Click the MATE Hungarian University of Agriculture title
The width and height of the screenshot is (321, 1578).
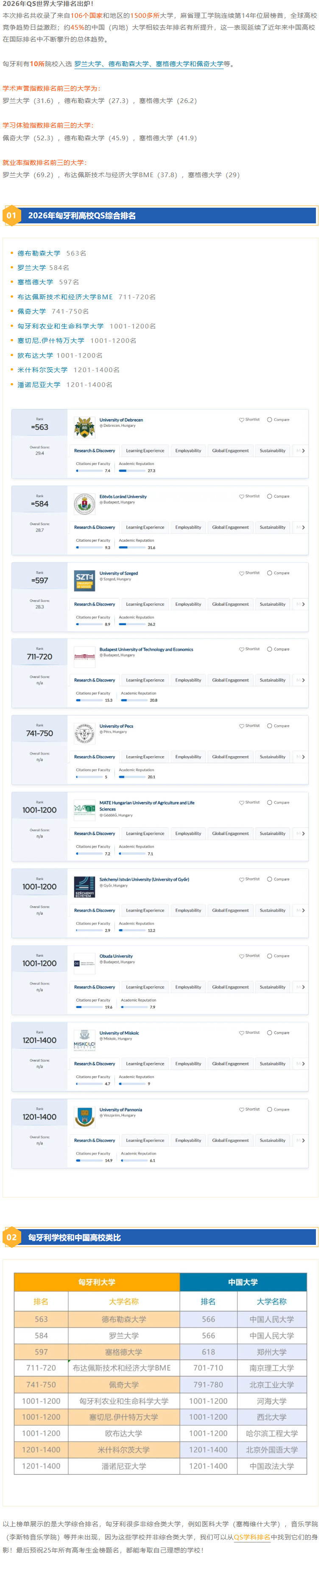147,802
